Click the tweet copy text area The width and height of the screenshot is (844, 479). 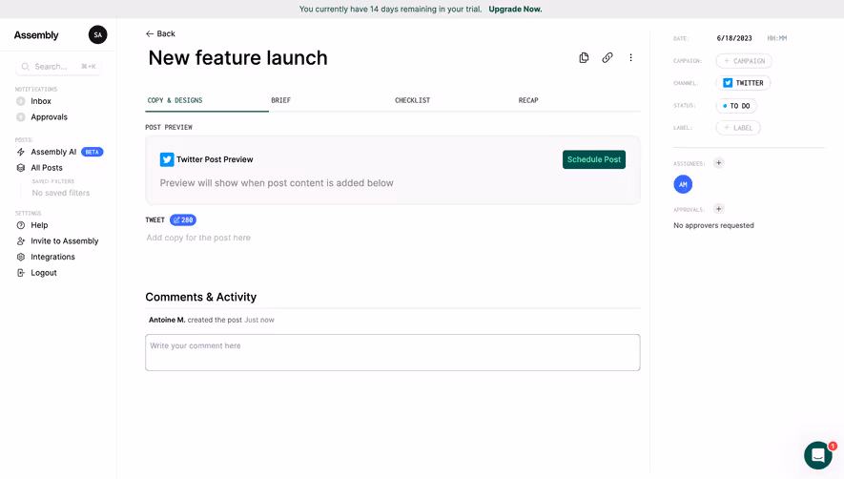pos(392,238)
